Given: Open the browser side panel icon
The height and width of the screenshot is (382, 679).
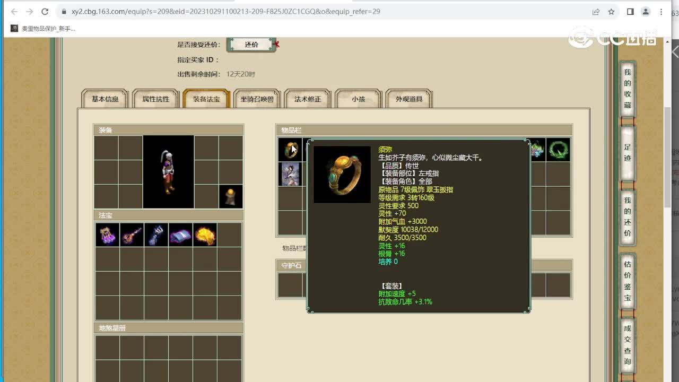Looking at the screenshot, I should coord(630,12).
